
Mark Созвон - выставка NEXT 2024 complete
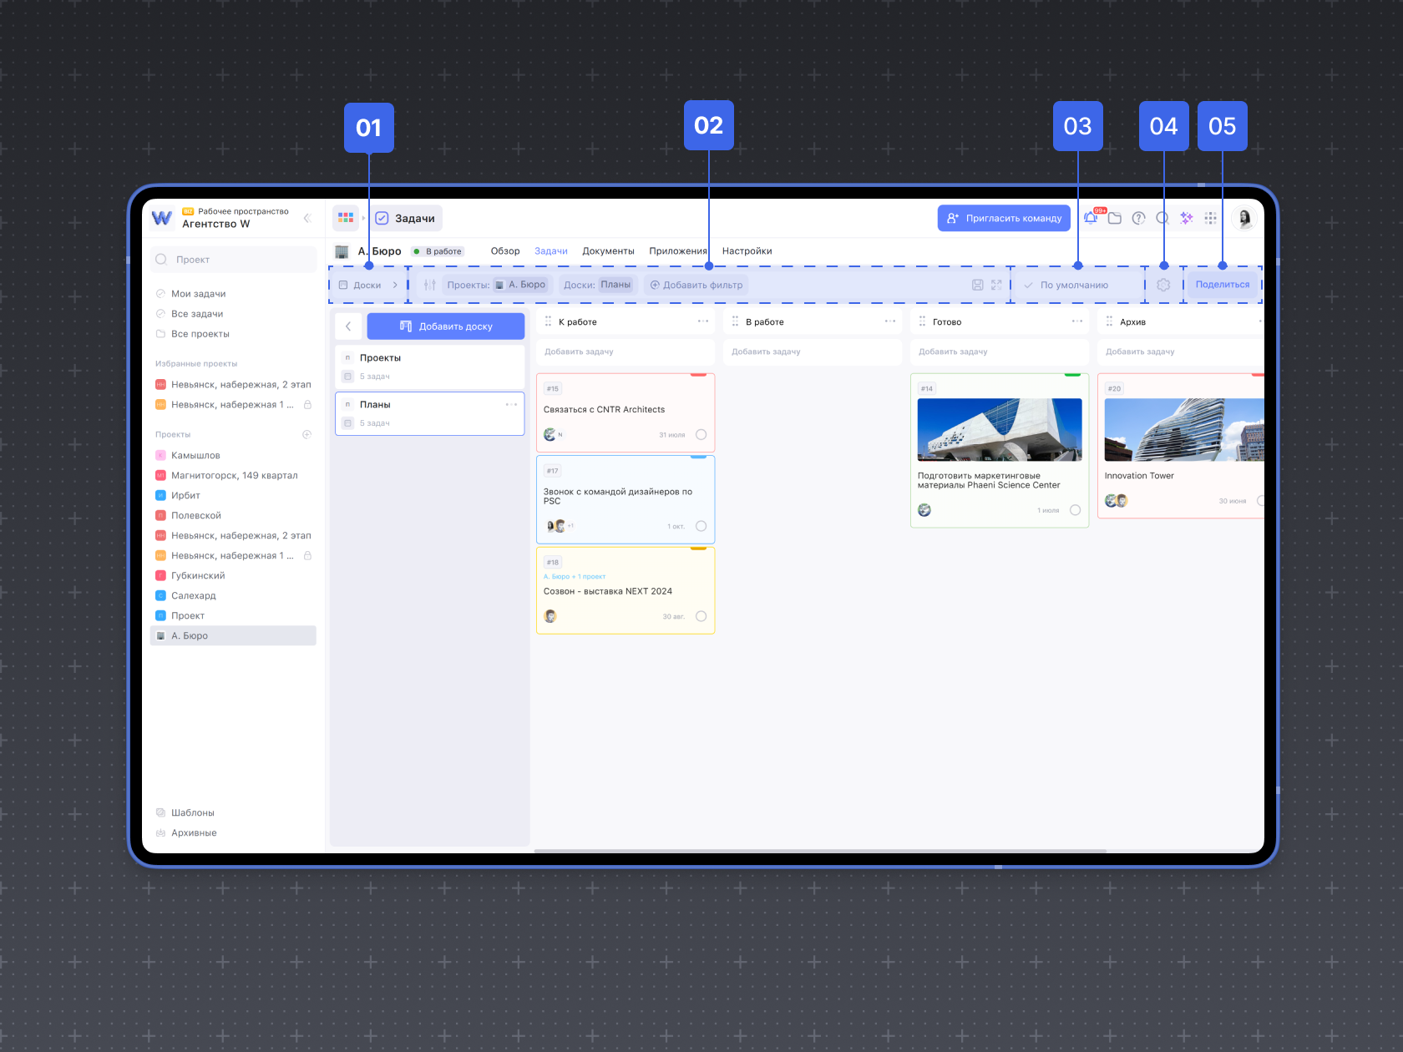click(x=701, y=616)
